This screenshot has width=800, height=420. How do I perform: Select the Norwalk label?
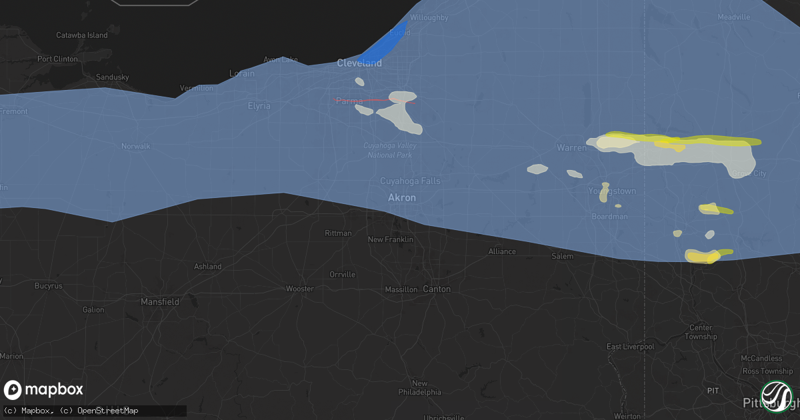click(136, 145)
